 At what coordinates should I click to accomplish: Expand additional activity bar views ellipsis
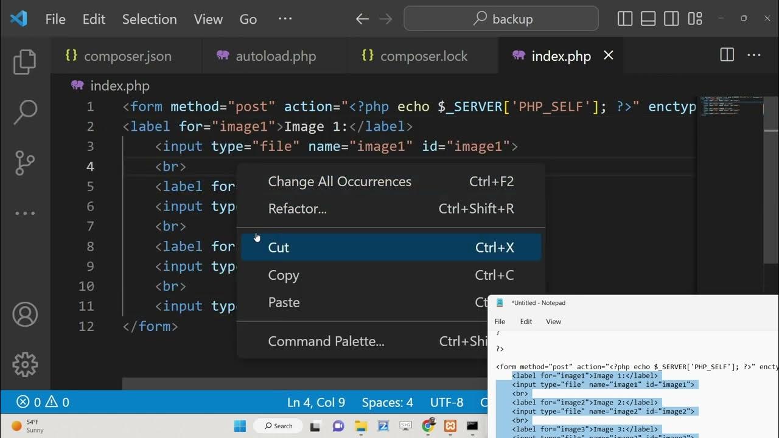click(x=25, y=213)
